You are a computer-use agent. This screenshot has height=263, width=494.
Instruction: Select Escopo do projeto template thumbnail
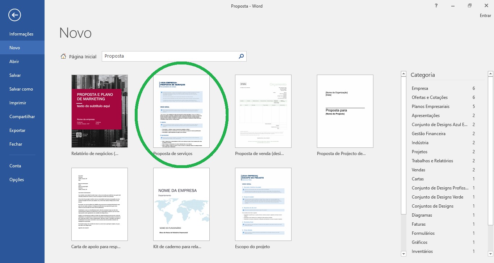[263, 204]
